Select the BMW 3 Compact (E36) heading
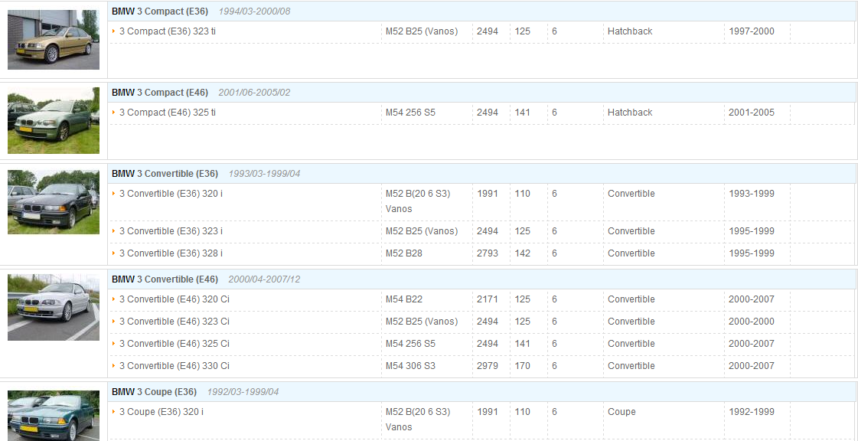Screen dimensions: 858x441 pos(160,11)
